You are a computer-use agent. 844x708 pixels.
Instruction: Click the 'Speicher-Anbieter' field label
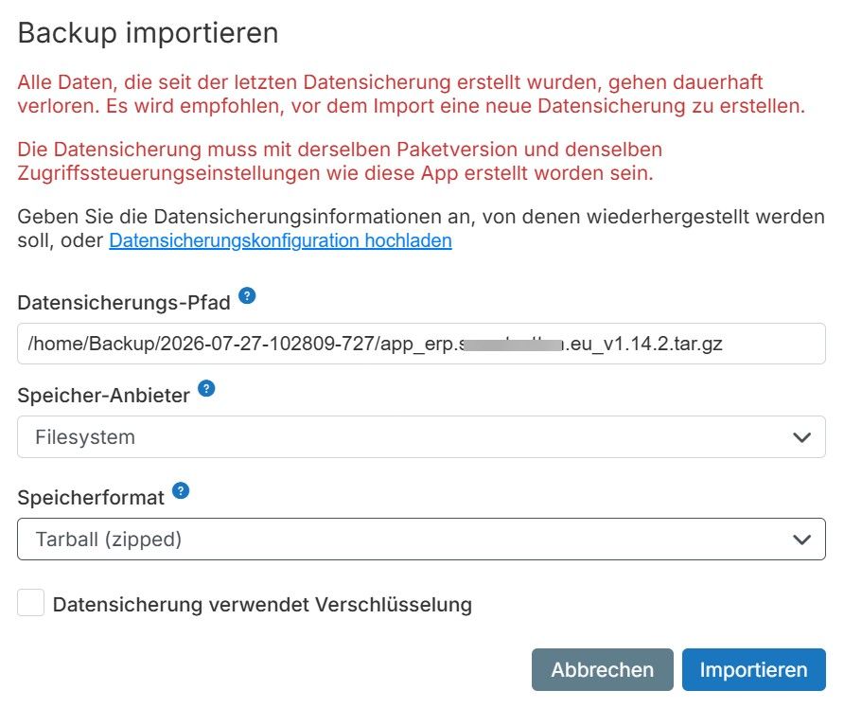click(103, 396)
